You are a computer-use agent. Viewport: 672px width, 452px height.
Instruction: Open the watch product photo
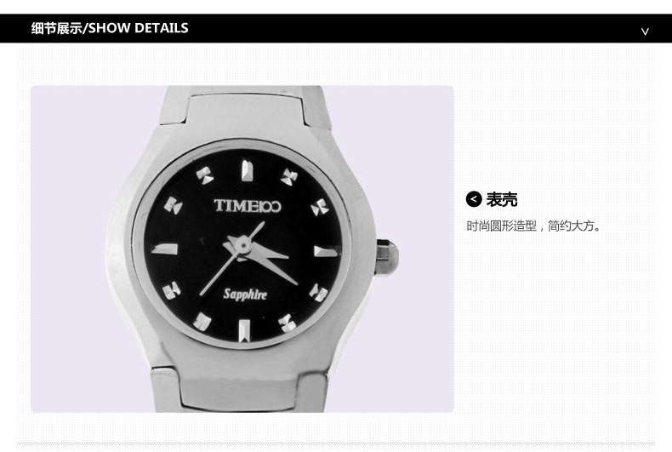coord(242,249)
